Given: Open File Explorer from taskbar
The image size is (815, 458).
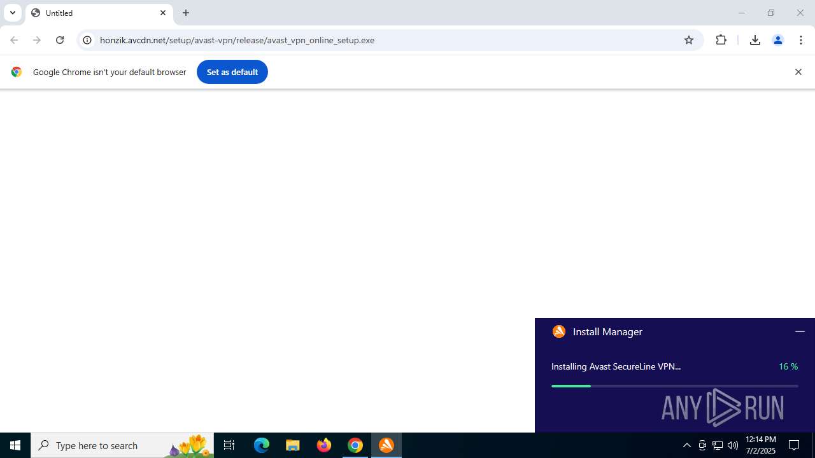Looking at the screenshot, I should 293,445.
